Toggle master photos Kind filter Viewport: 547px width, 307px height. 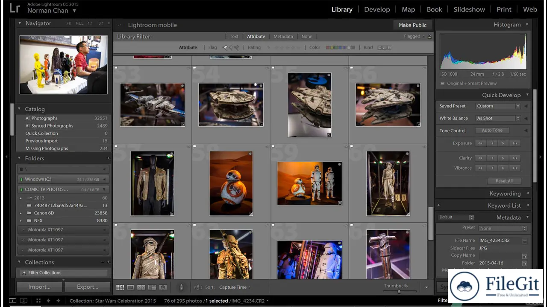tap(379, 47)
